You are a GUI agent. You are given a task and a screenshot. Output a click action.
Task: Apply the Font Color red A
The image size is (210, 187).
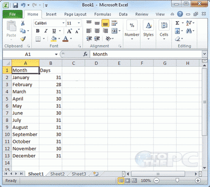click(x=65, y=39)
